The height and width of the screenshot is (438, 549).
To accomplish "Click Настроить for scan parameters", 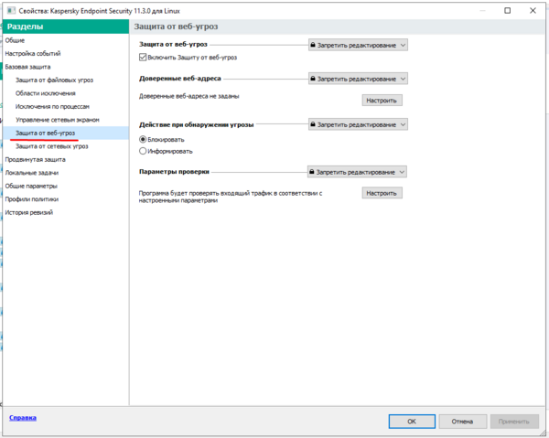I will click(382, 193).
